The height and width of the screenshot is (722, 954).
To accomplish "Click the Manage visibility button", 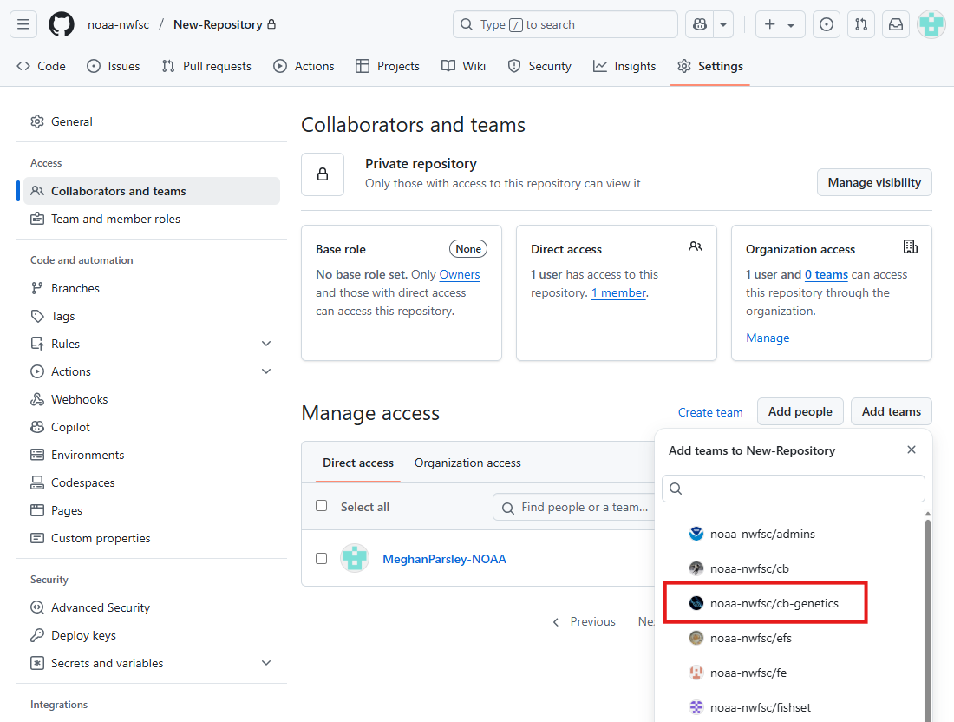I will 874,182.
